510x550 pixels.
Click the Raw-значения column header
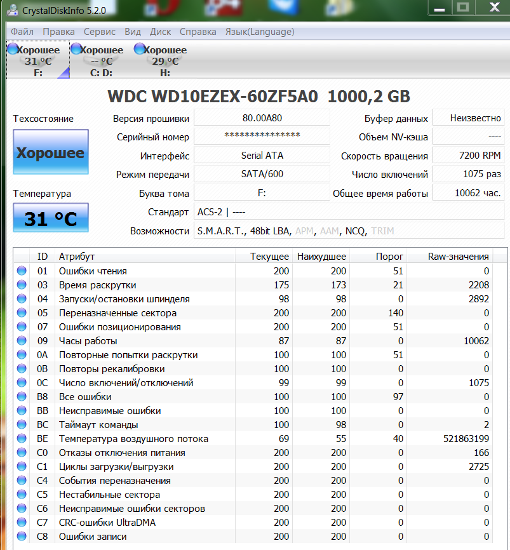click(x=450, y=257)
